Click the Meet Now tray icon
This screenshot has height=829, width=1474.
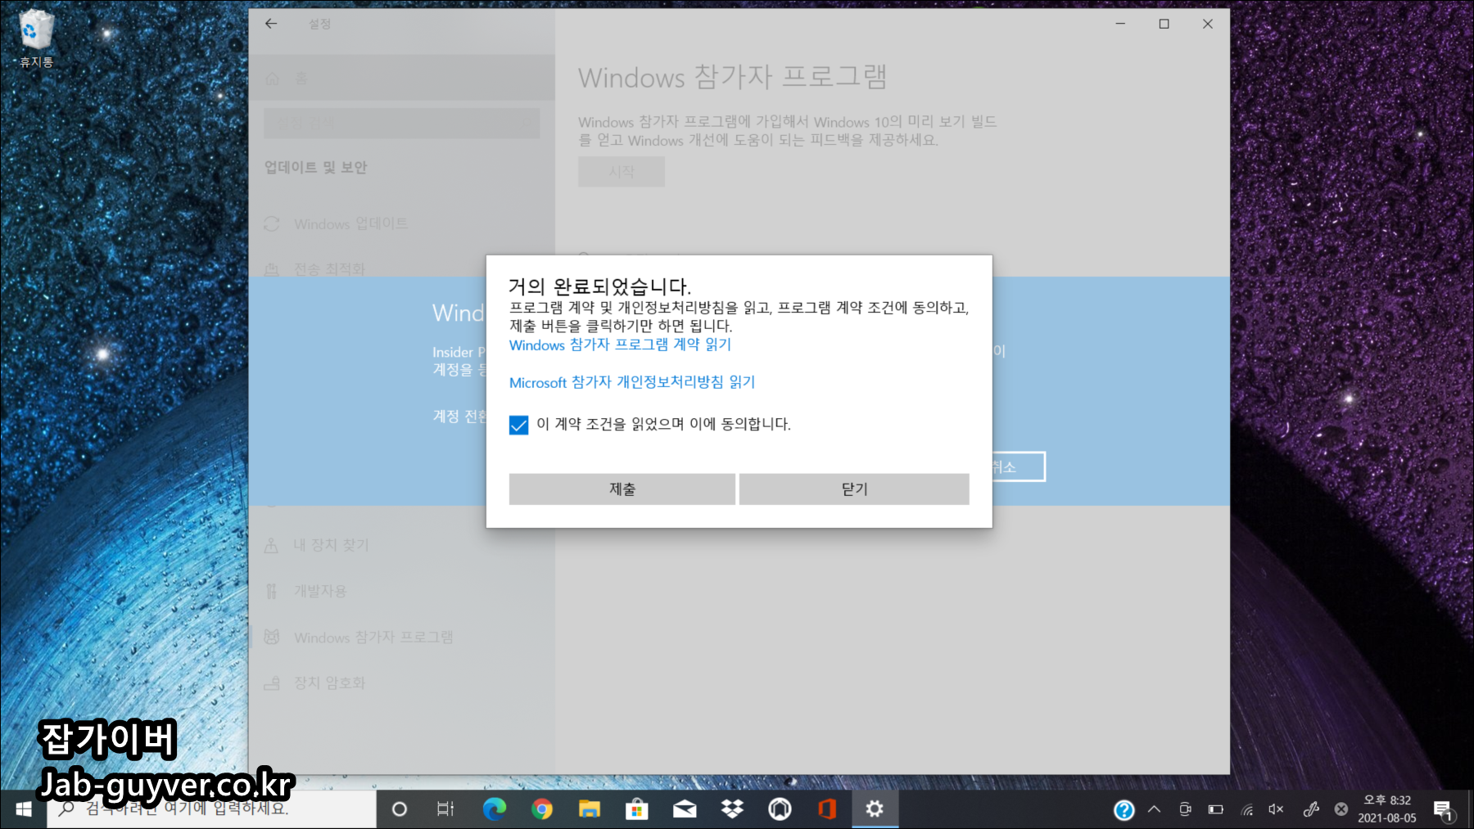click(x=1185, y=809)
